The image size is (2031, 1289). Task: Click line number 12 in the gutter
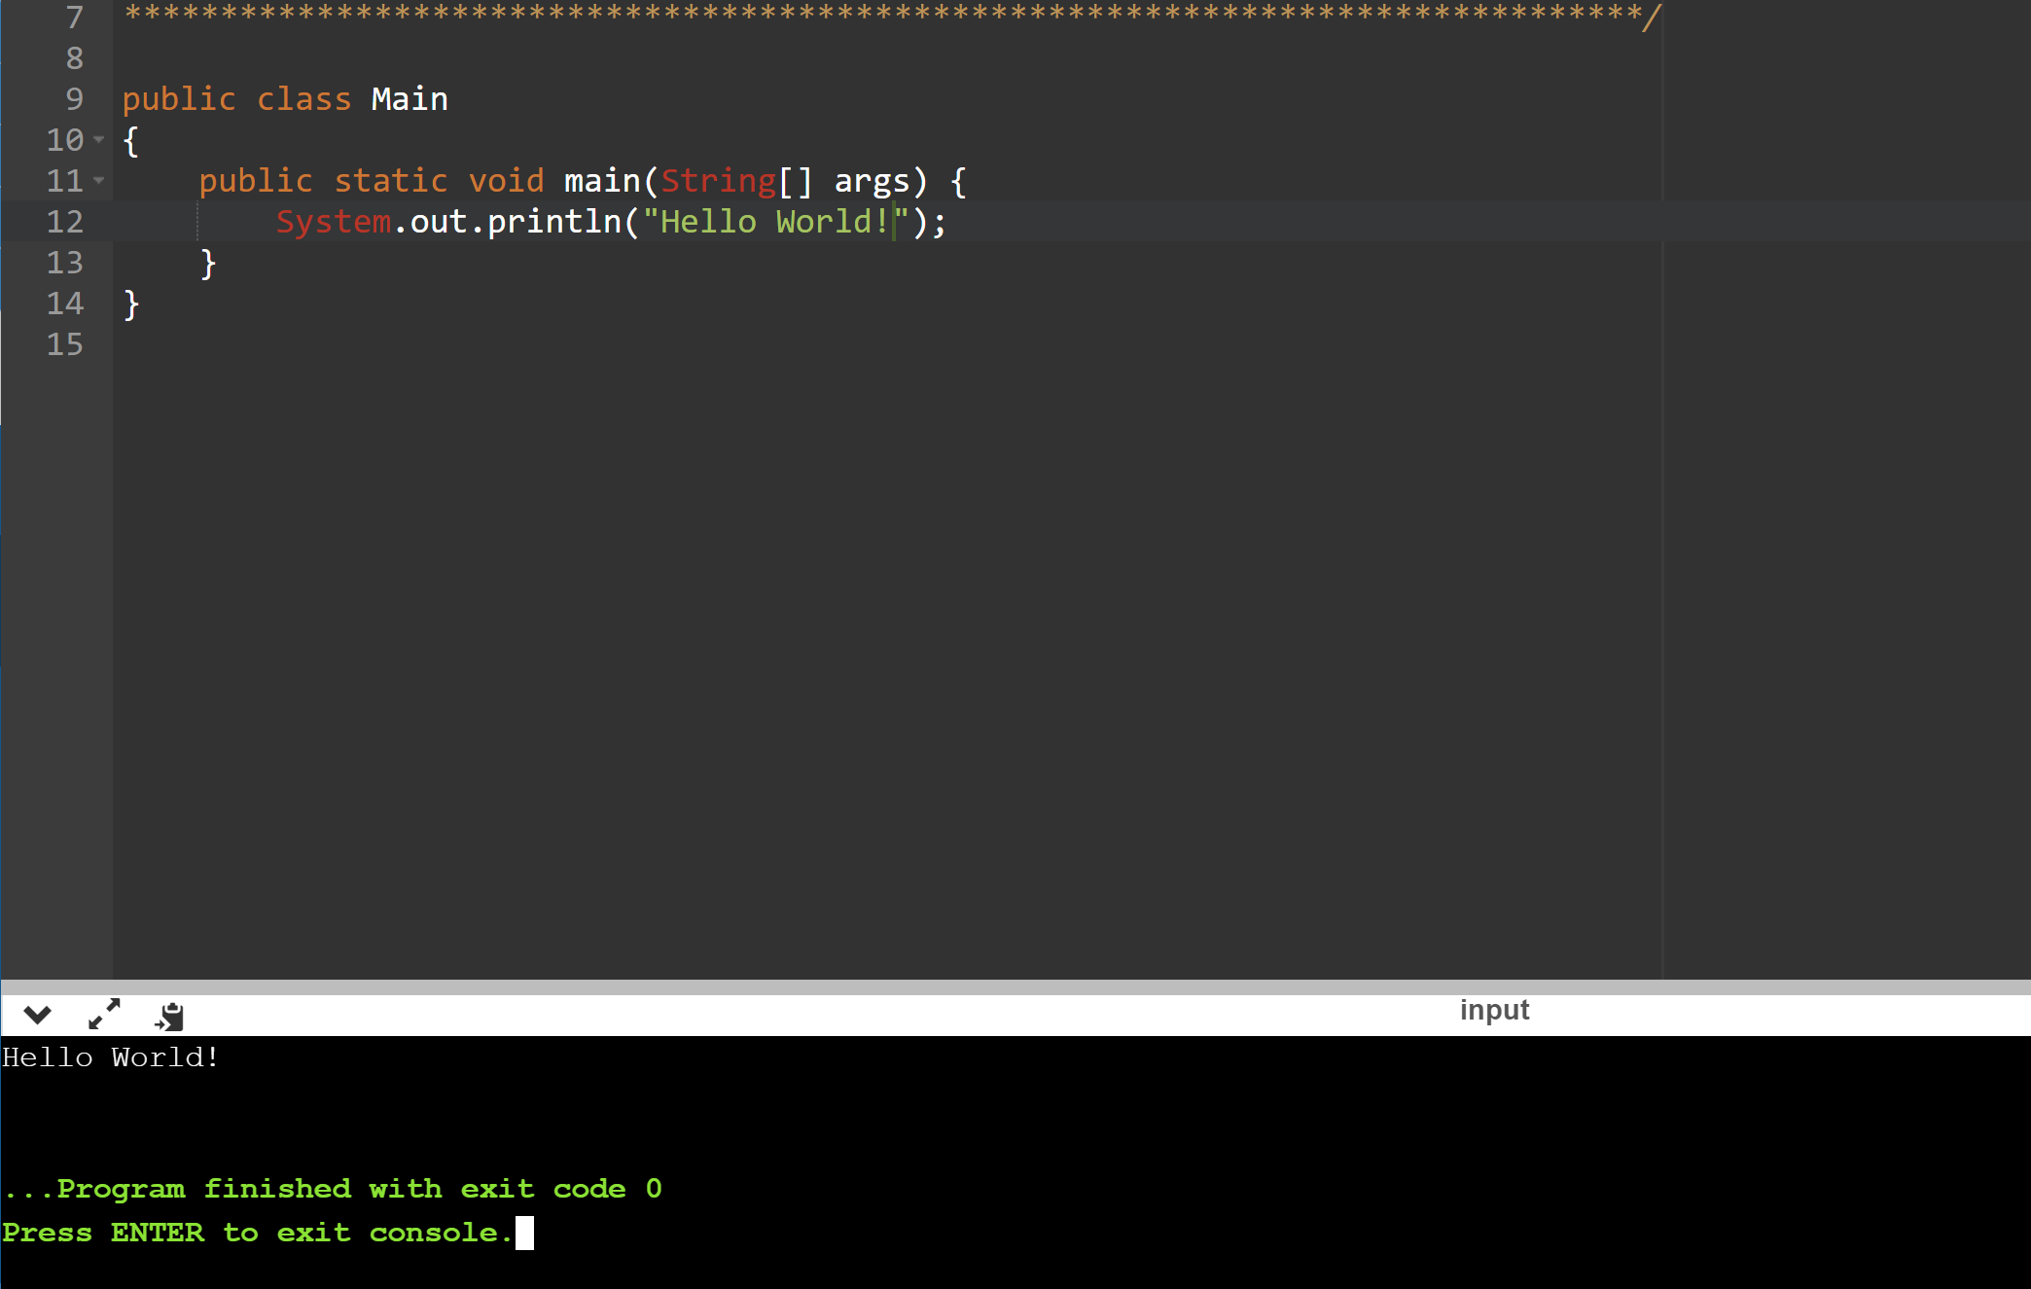pyautogui.click(x=65, y=222)
